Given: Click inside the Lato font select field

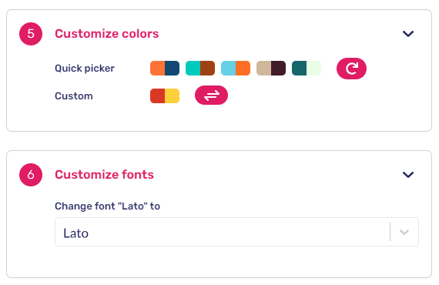Looking at the screenshot, I should (x=236, y=232).
